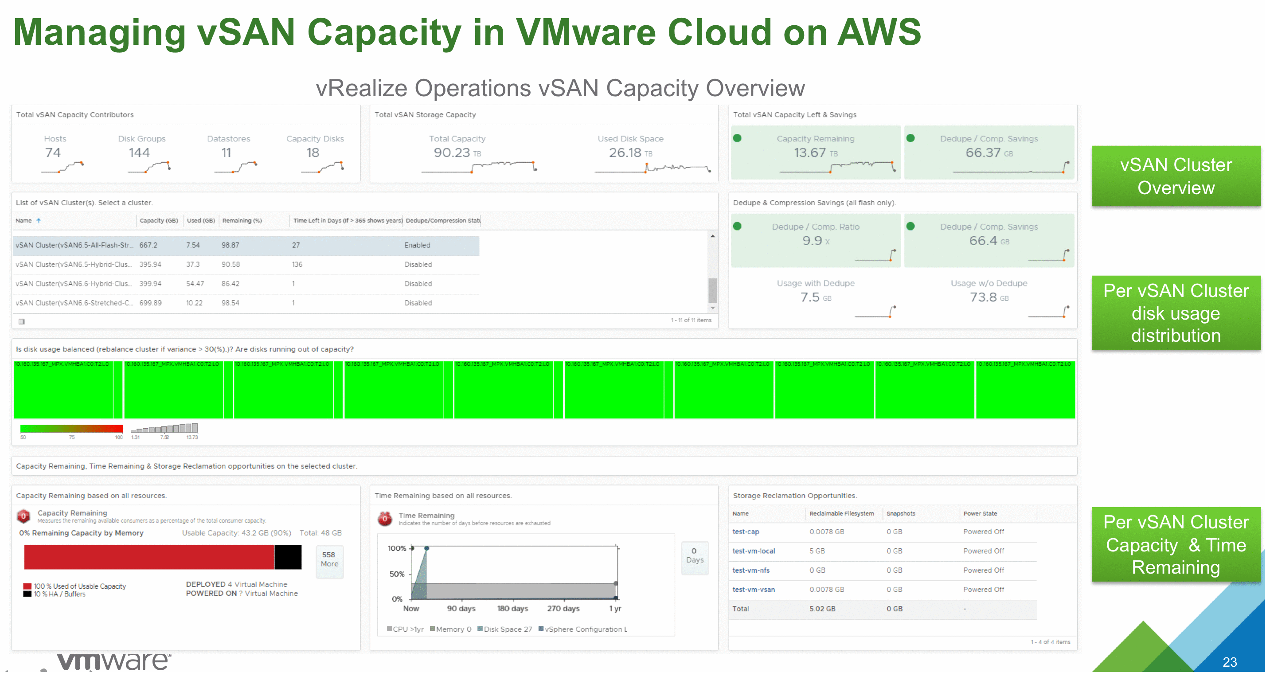
Task: Click the heatmap color scale gradient legend
Action: click(71, 428)
